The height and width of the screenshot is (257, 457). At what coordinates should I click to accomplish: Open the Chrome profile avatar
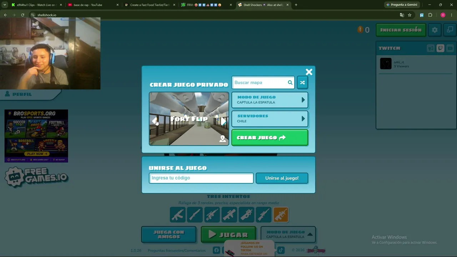[x=443, y=15]
